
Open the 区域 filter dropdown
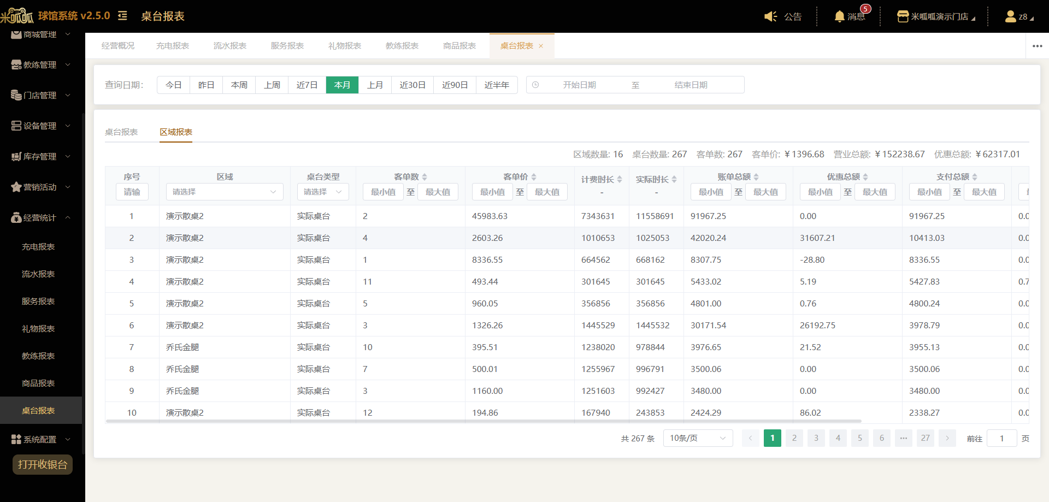225,192
